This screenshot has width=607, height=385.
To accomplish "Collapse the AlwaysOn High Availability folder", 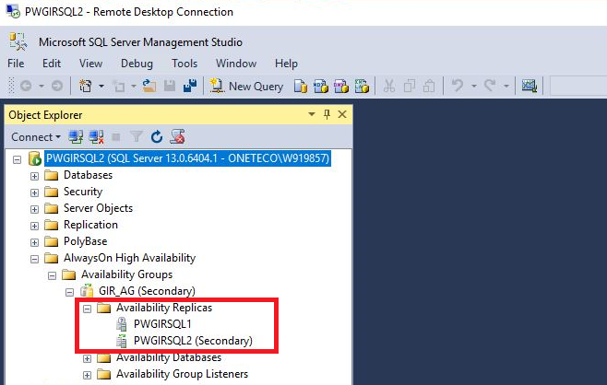I will click(x=34, y=259).
